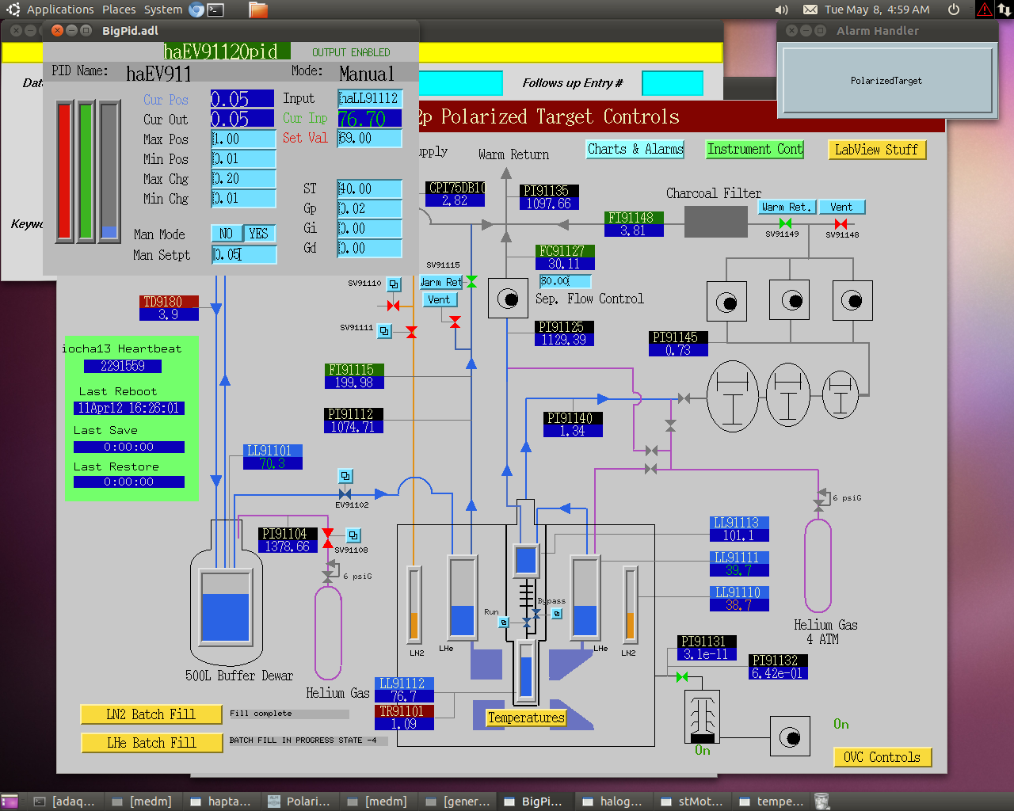This screenshot has height=811, width=1014.
Task: Open the Instrument Cont menu
Action: coord(755,149)
